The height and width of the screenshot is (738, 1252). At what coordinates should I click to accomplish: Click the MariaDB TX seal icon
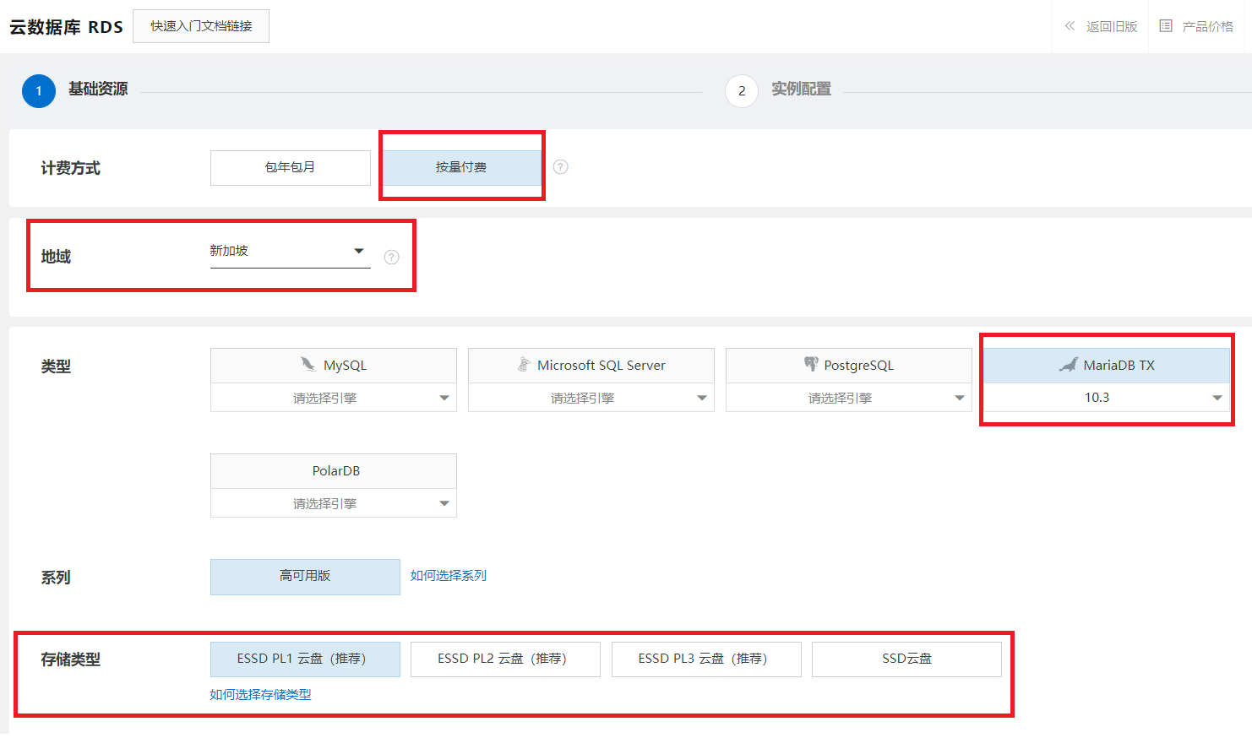pos(1069,365)
